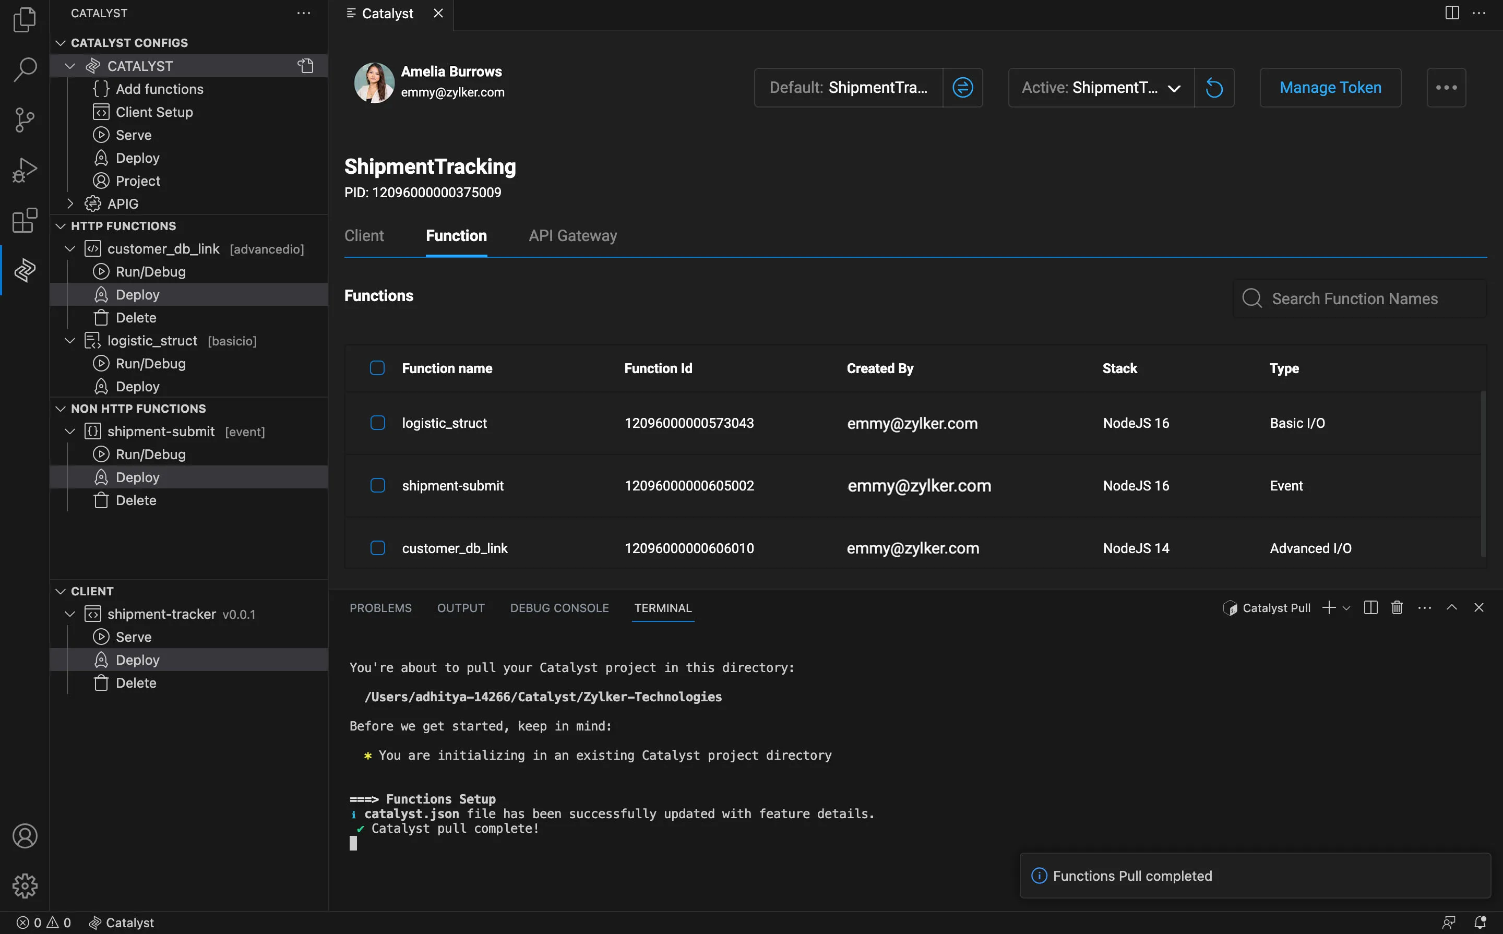This screenshot has width=1503, height=934.
Task: Collapse the shipment-submit function node
Action: 70,431
